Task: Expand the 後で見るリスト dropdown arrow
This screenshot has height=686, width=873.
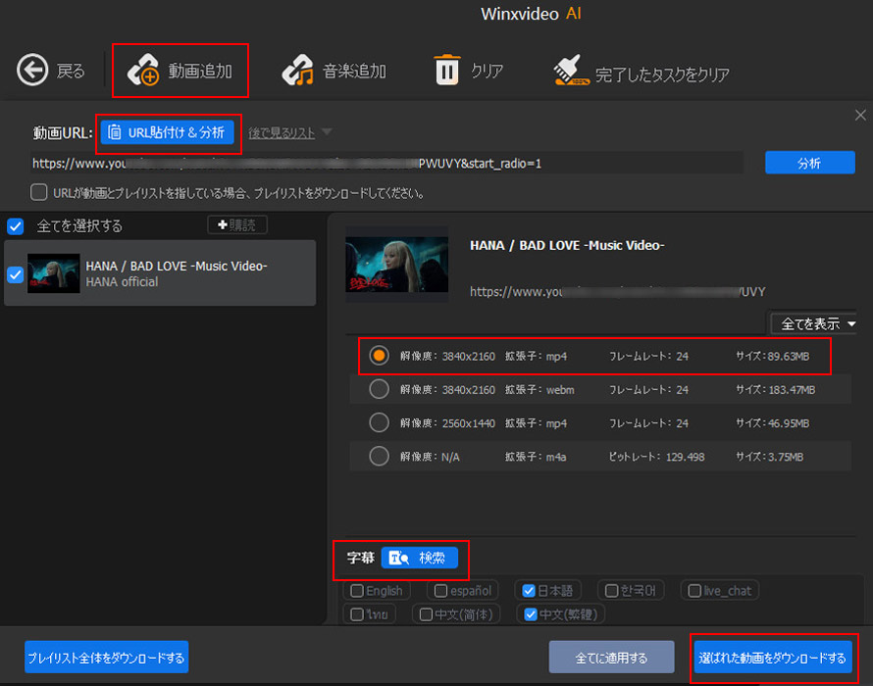Action: (x=327, y=132)
